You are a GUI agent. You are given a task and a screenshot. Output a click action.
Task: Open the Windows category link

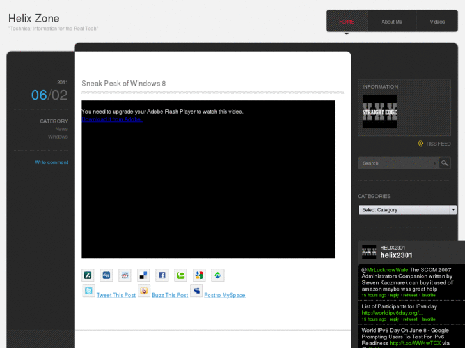[x=58, y=137]
